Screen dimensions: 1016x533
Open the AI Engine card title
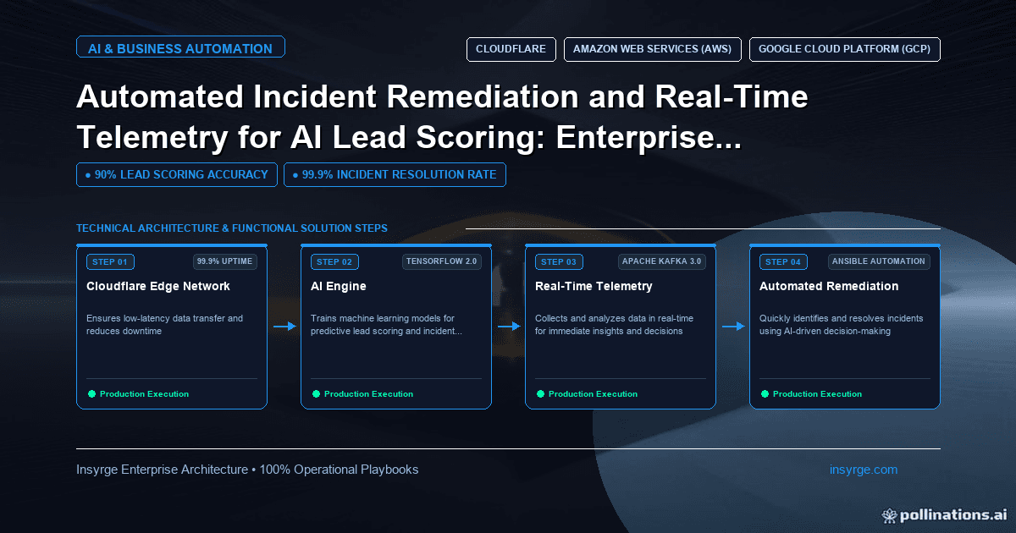click(x=339, y=286)
